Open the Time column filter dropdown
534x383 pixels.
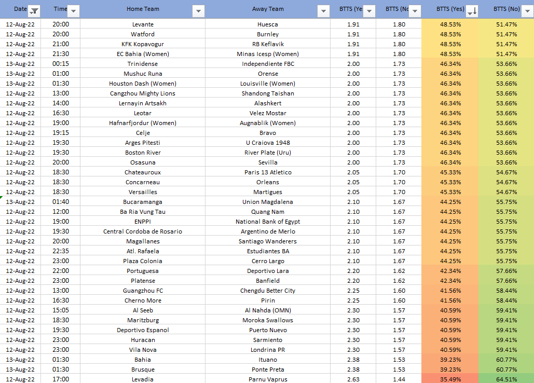click(x=73, y=11)
